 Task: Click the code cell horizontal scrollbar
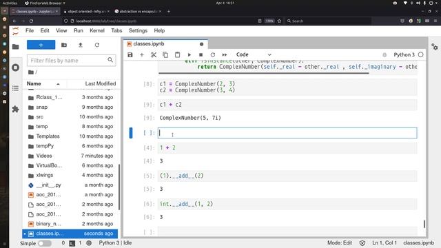pos(263,73)
